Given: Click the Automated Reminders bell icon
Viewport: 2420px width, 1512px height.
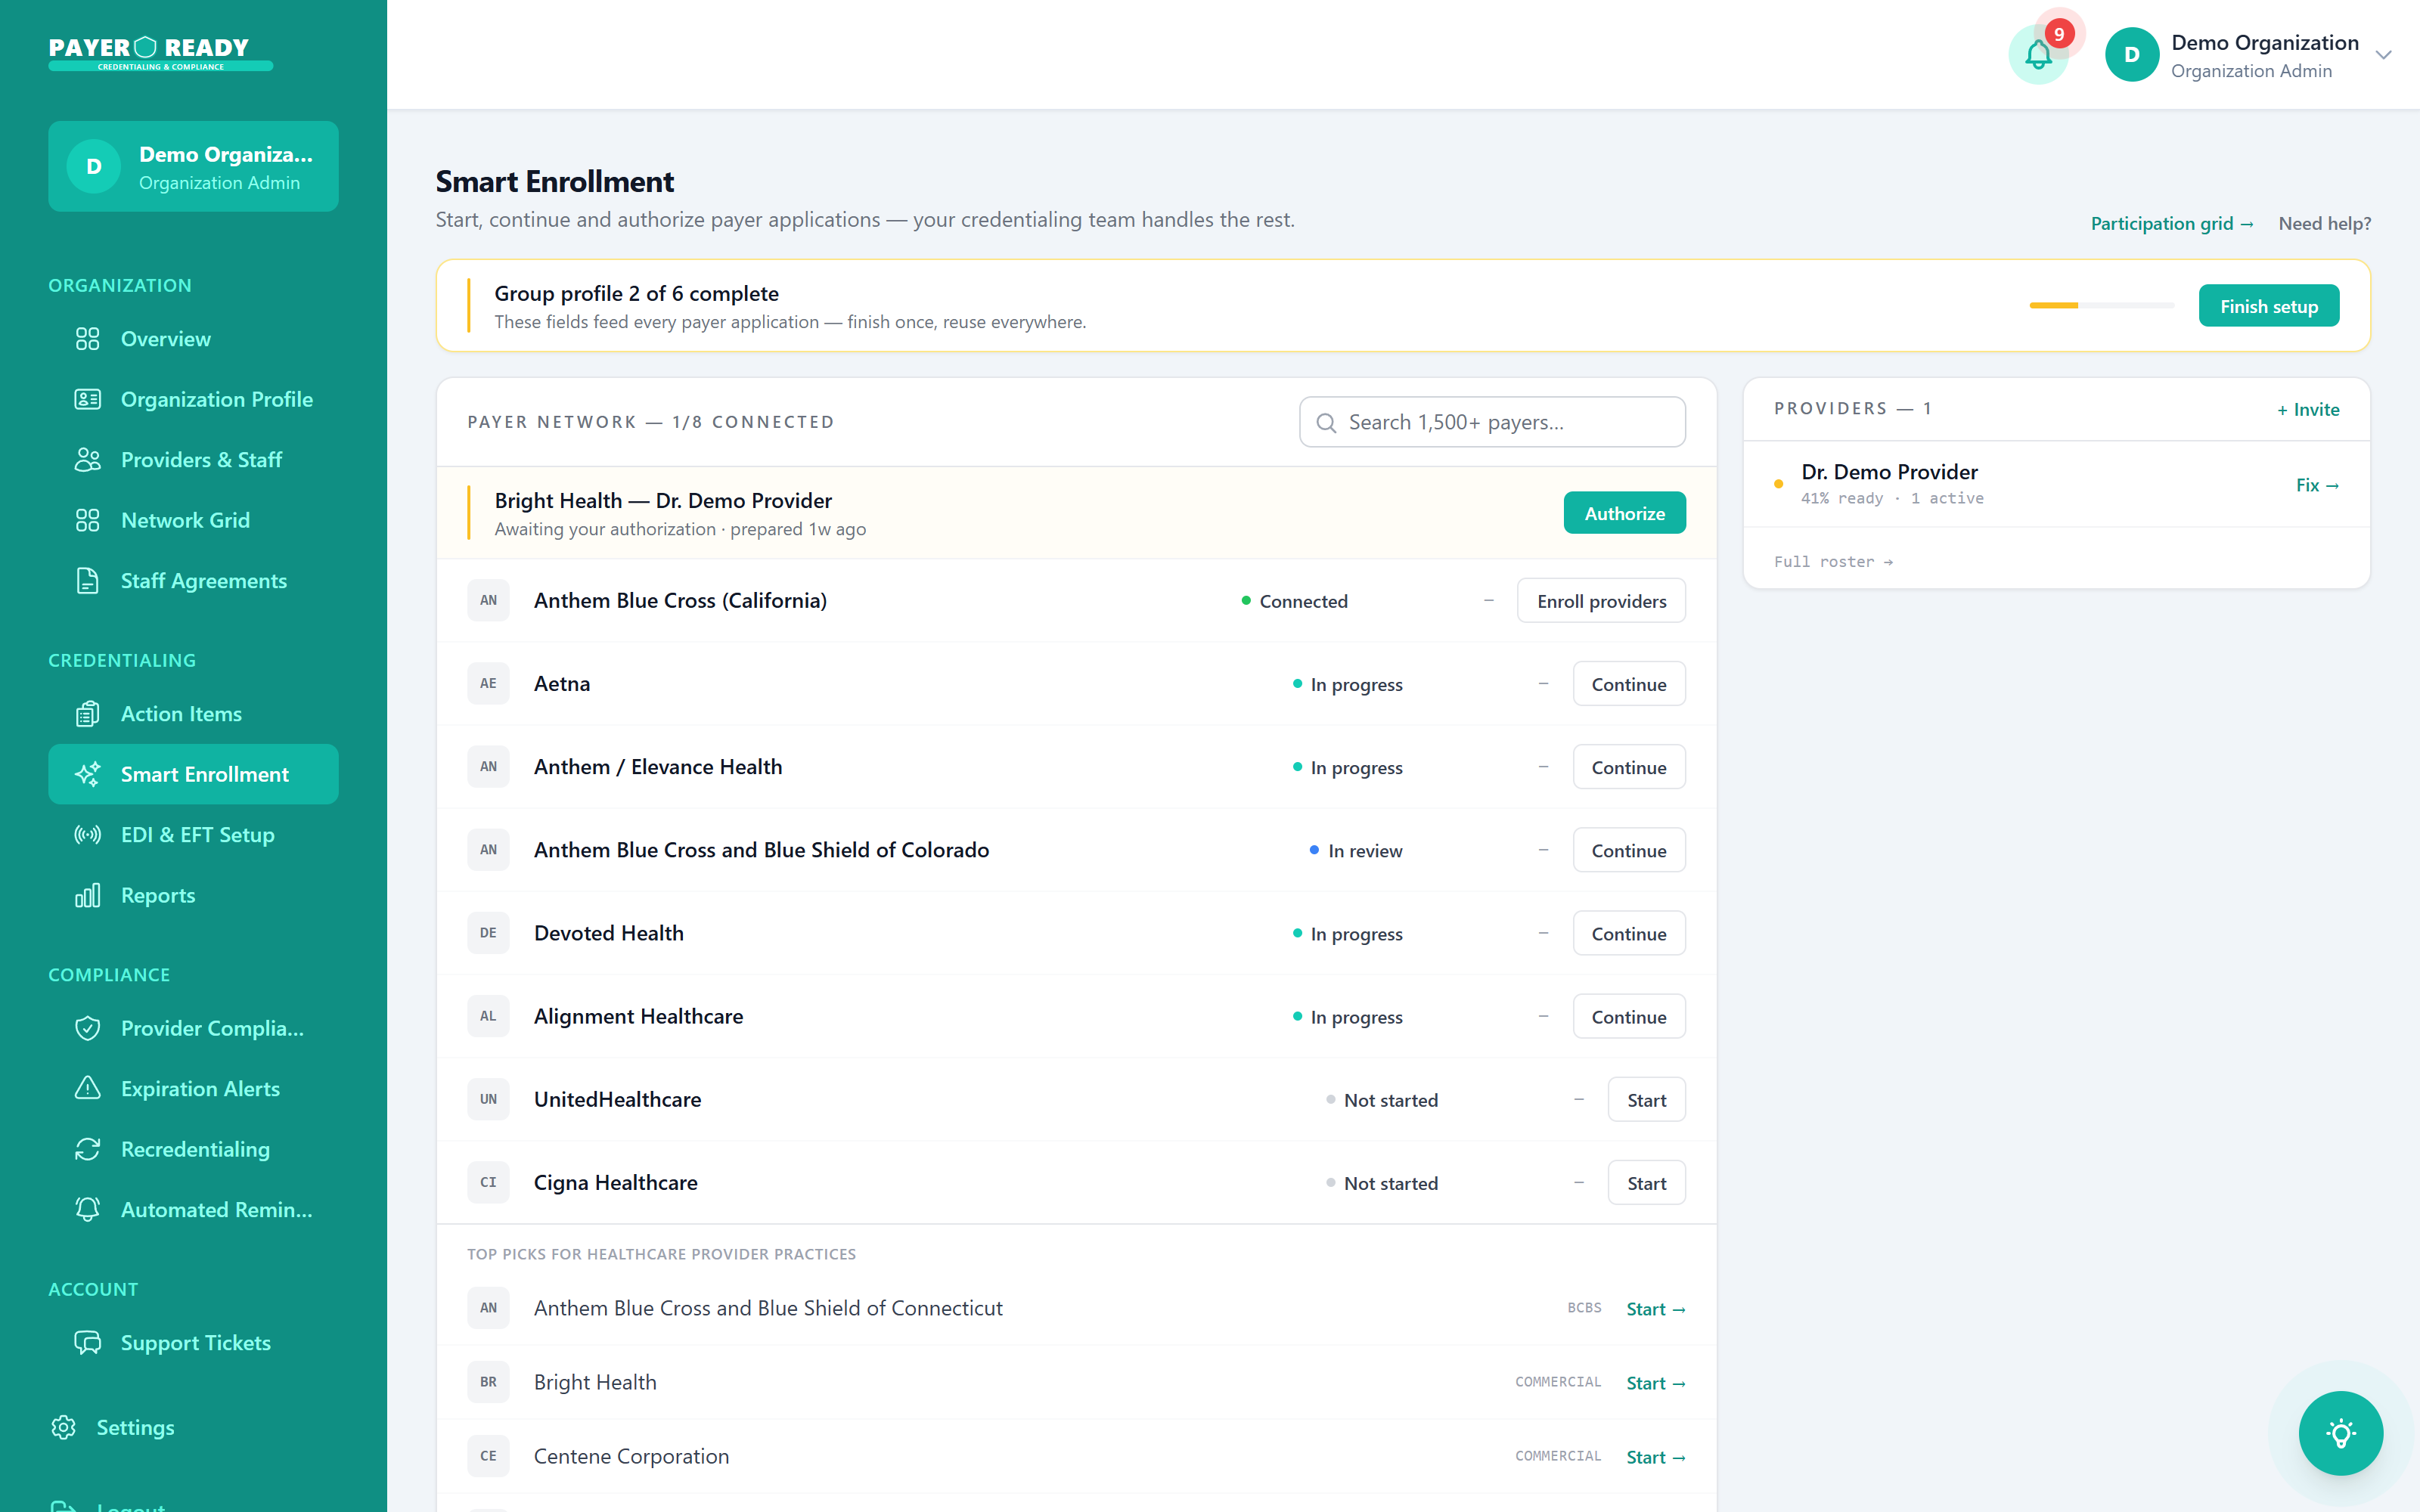Looking at the screenshot, I should coord(88,1209).
